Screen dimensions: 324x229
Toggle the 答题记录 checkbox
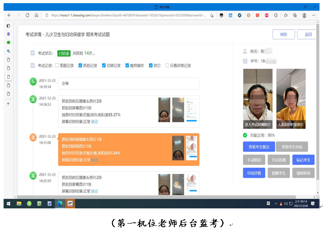click(57, 65)
